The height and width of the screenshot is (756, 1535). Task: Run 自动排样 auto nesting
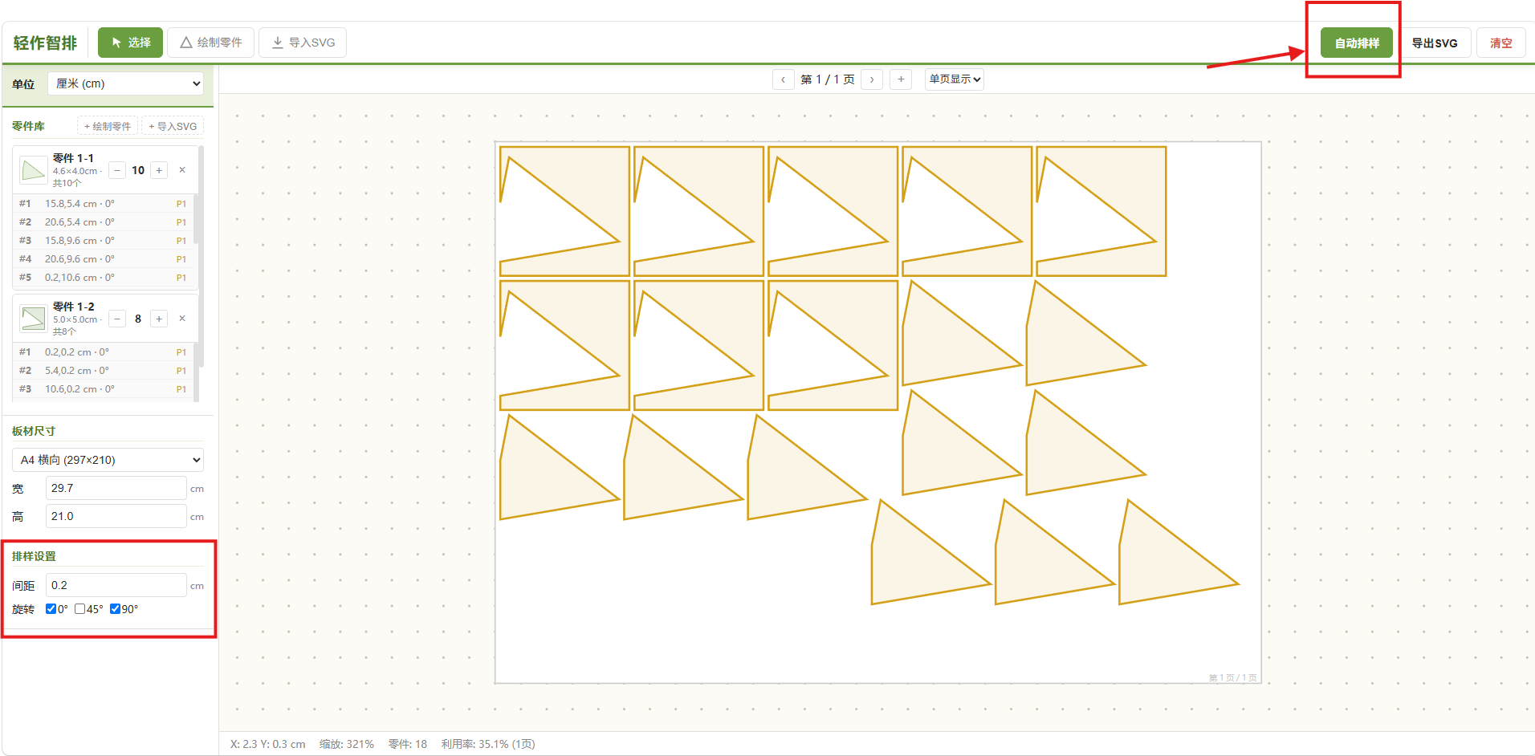pos(1357,43)
